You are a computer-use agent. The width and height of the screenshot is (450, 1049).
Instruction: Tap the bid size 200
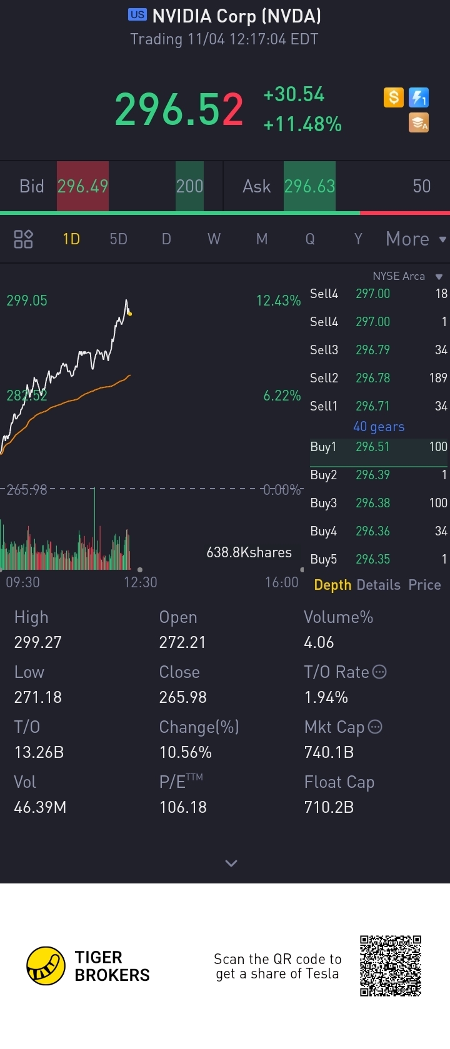(189, 186)
